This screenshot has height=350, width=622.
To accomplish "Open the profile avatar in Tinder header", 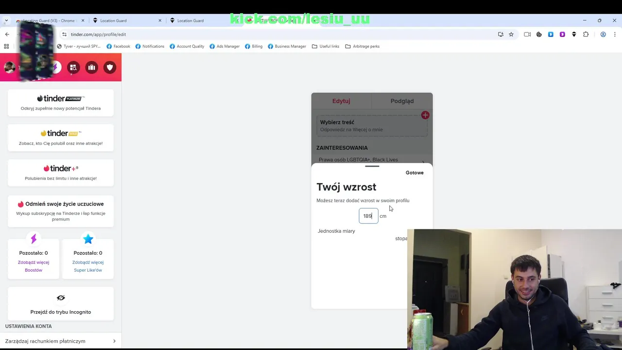I will [9, 68].
